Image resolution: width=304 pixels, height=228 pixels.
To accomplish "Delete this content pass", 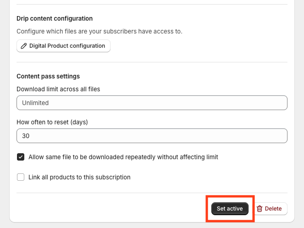I will (x=269, y=209).
